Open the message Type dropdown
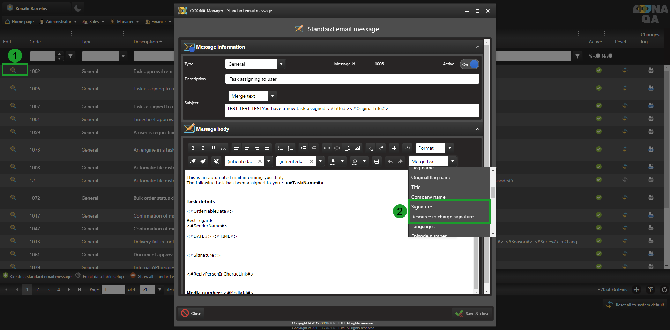This screenshot has height=330, width=670. [281, 64]
